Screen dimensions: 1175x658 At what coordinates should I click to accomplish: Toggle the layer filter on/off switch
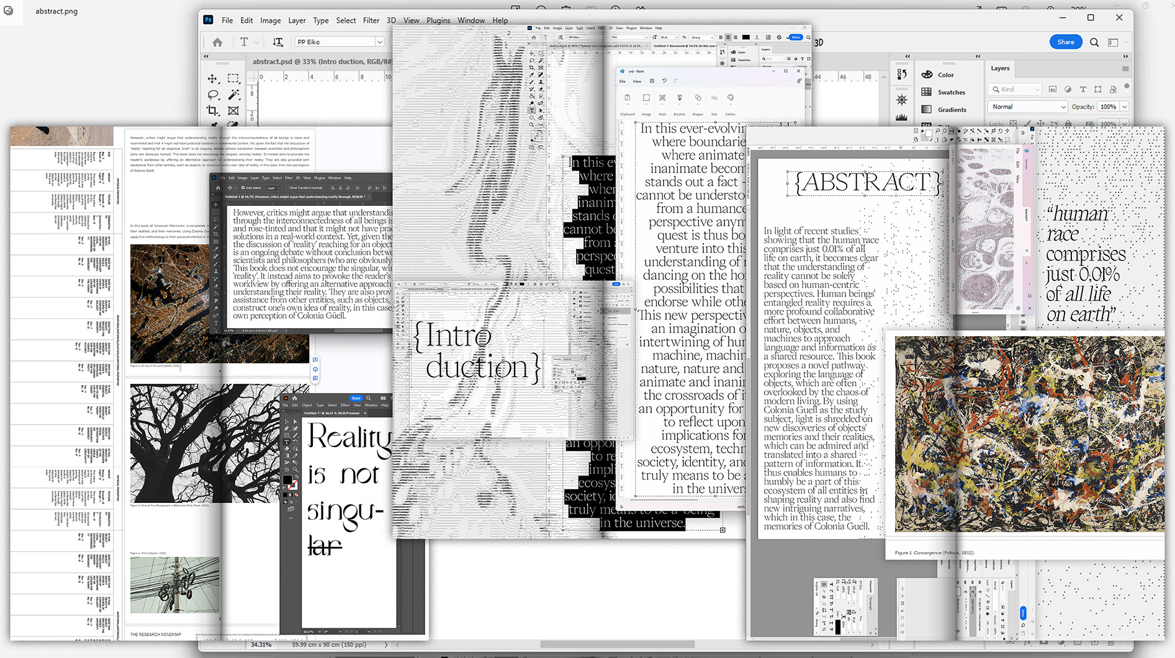tap(1127, 87)
